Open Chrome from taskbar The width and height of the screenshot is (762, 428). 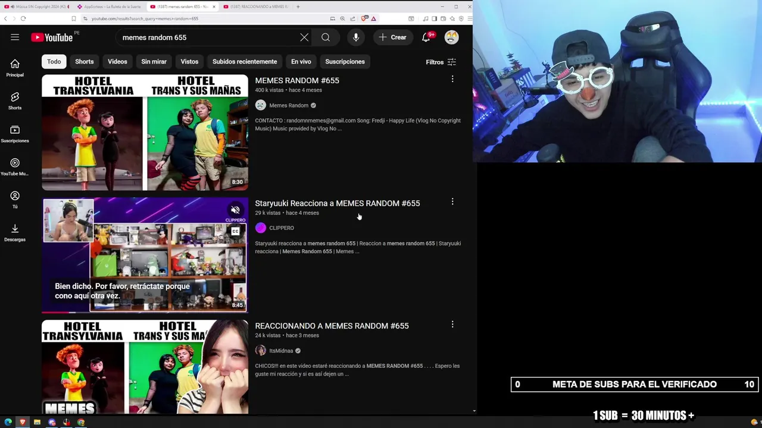(x=81, y=422)
